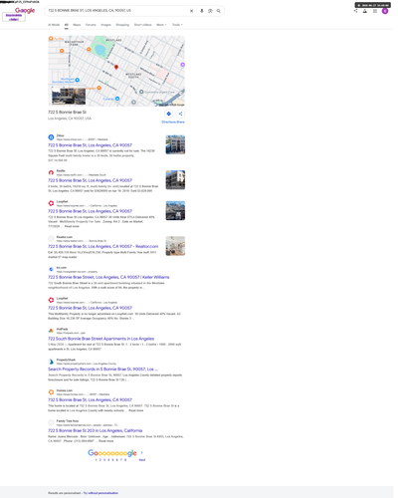Open the purple account avatar
398x498 pixels.
point(385,11)
